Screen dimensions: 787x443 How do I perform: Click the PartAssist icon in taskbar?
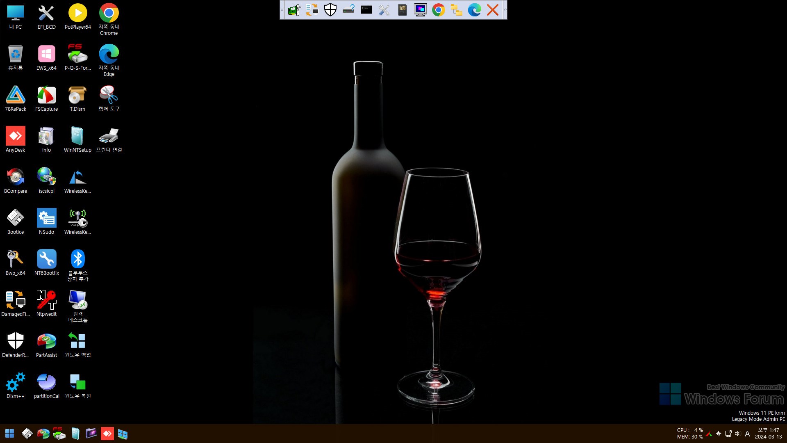[x=43, y=434]
